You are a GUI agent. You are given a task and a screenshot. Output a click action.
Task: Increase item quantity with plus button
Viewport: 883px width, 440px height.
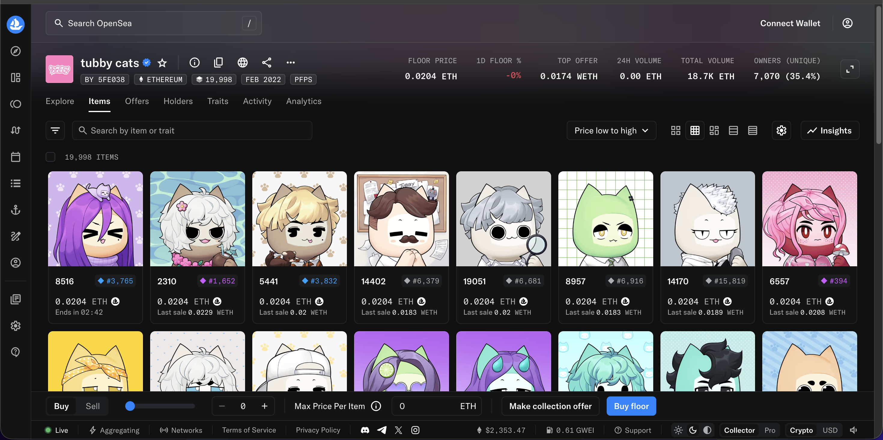(x=264, y=406)
